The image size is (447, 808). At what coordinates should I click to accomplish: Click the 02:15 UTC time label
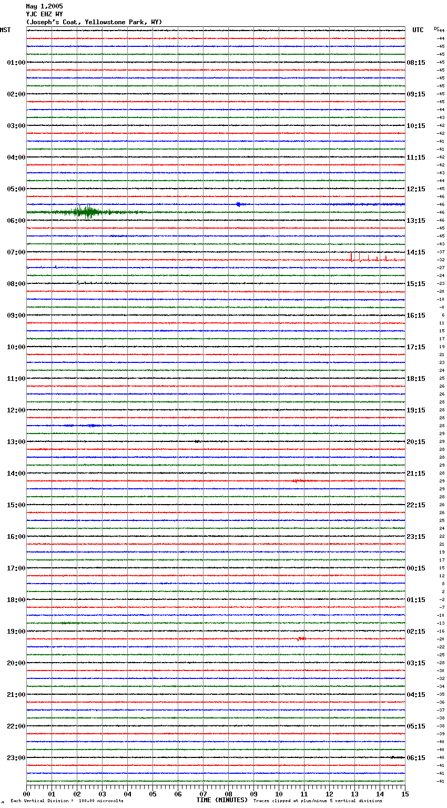coord(416,632)
